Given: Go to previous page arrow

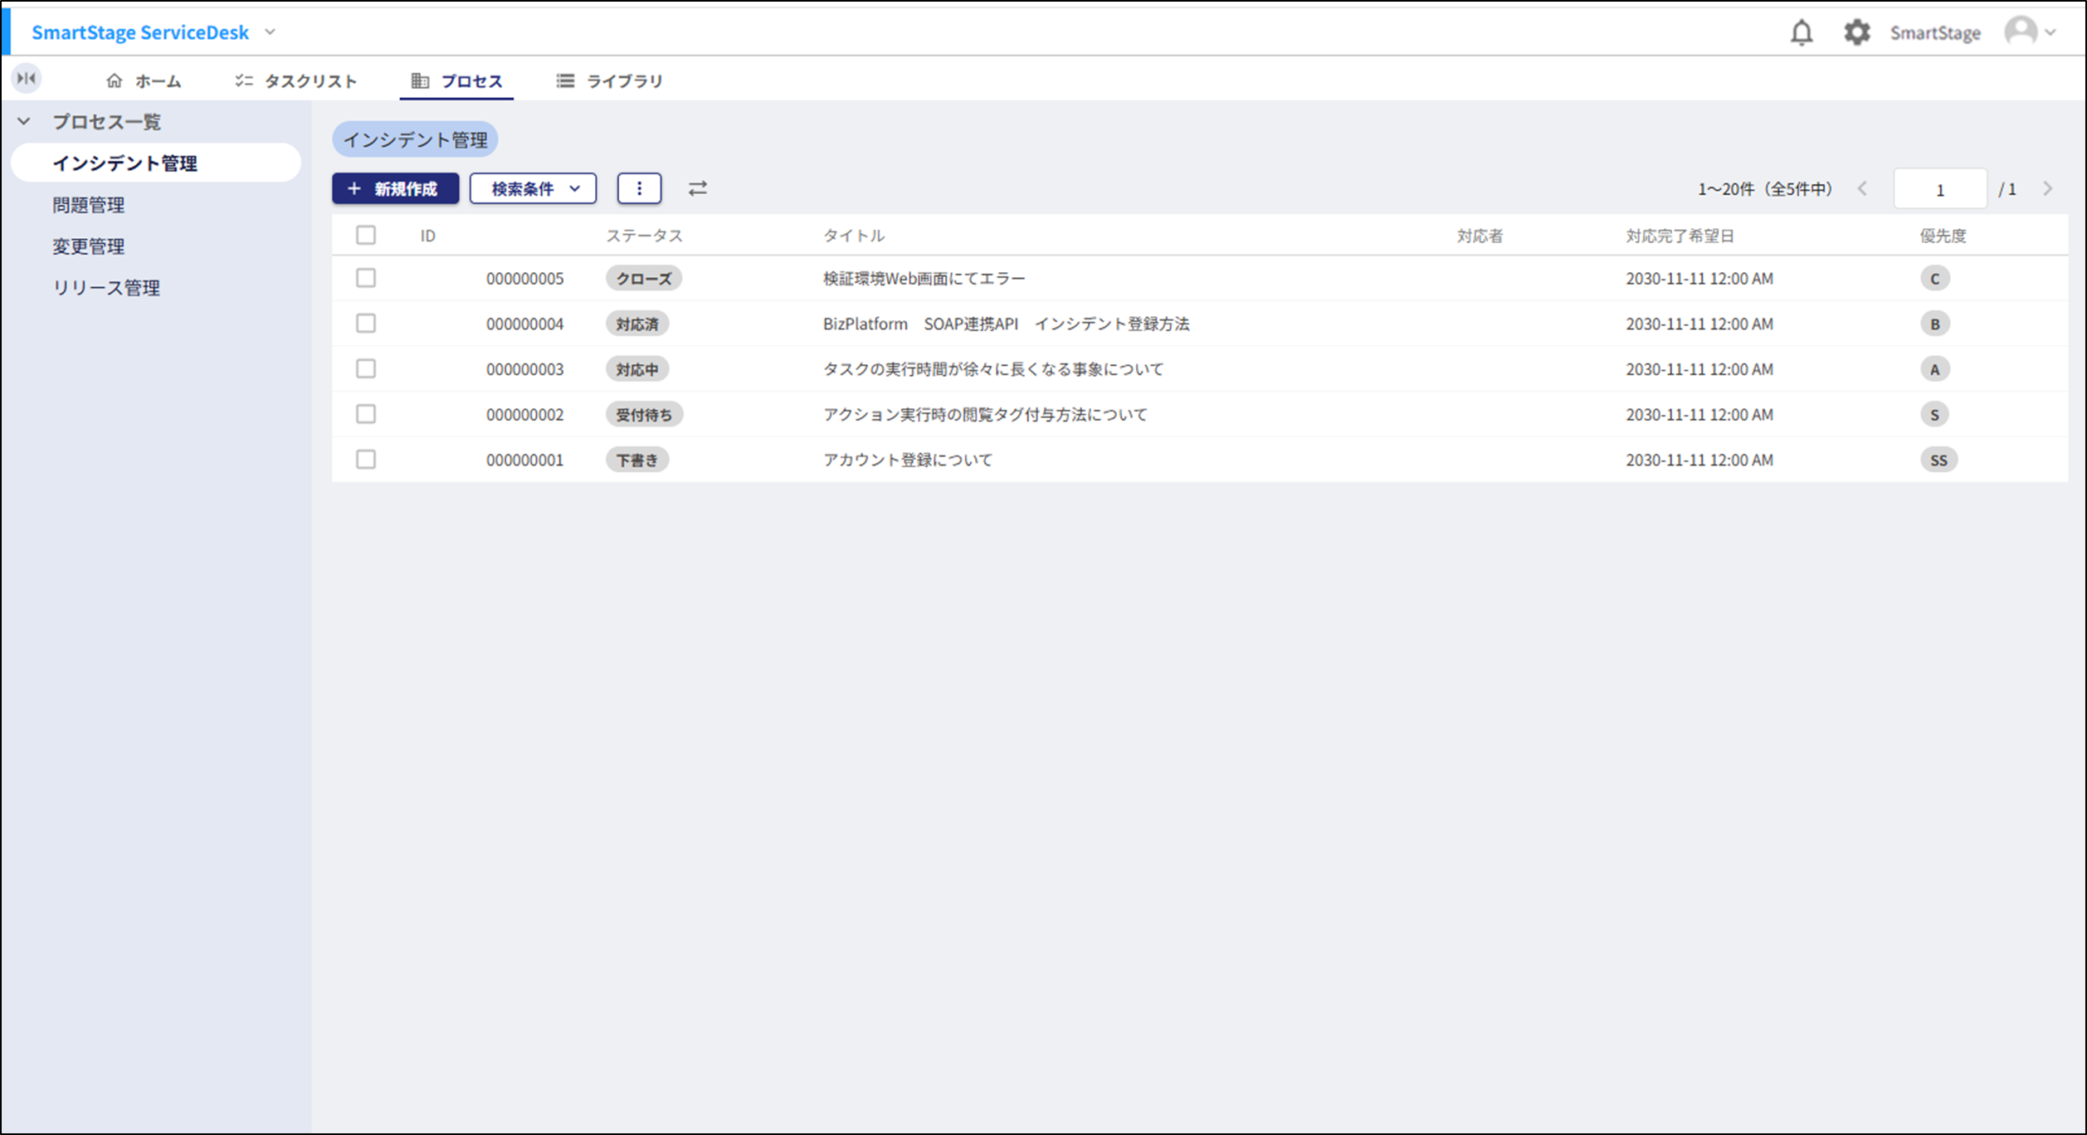Looking at the screenshot, I should (1863, 189).
